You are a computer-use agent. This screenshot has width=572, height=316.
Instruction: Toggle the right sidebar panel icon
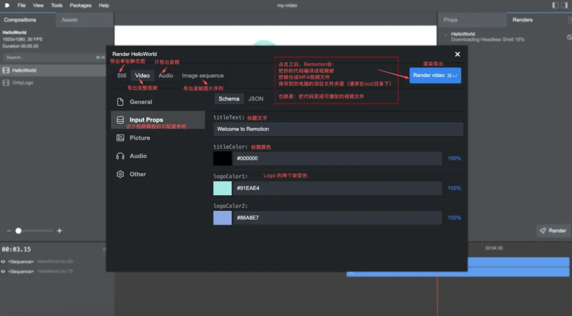(565, 5)
